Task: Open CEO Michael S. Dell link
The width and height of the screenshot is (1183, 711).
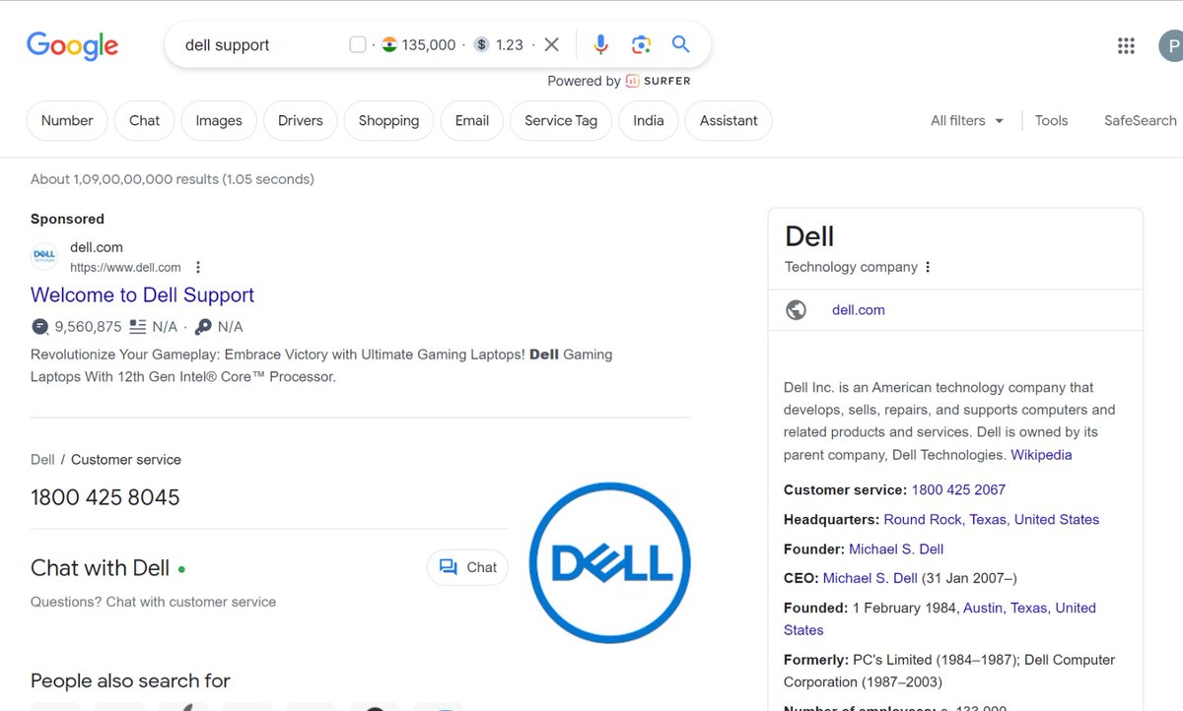Action: click(870, 578)
